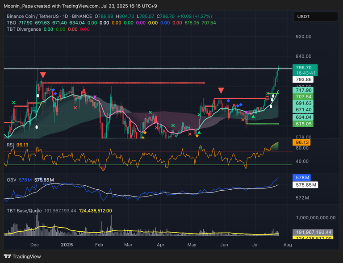Click the red X marker in late April
The width and height of the screenshot is (343, 263).
(190, 134)
